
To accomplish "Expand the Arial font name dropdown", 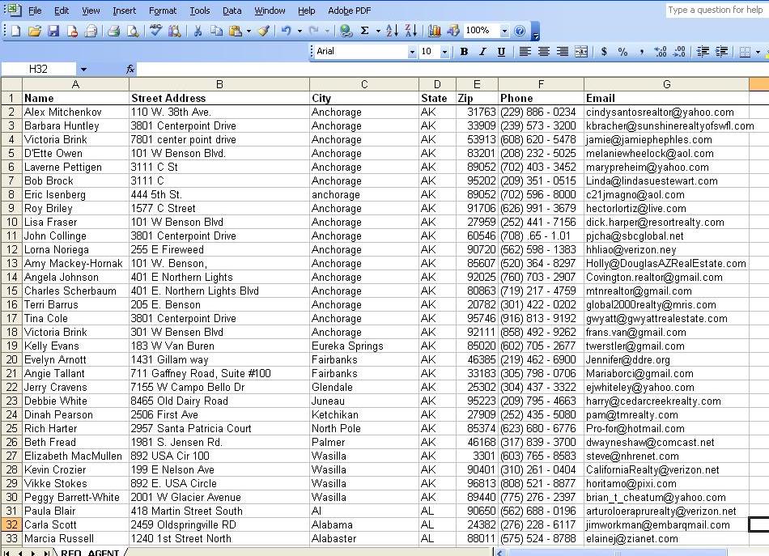I will point(411,52).
